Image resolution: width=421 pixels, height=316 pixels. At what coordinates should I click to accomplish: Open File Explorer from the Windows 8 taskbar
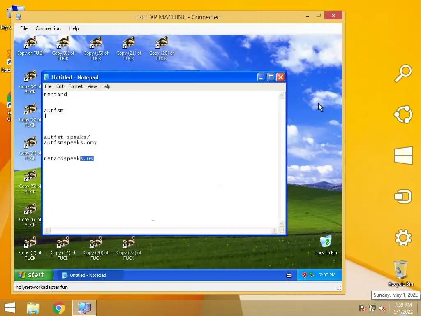(33, 308)
